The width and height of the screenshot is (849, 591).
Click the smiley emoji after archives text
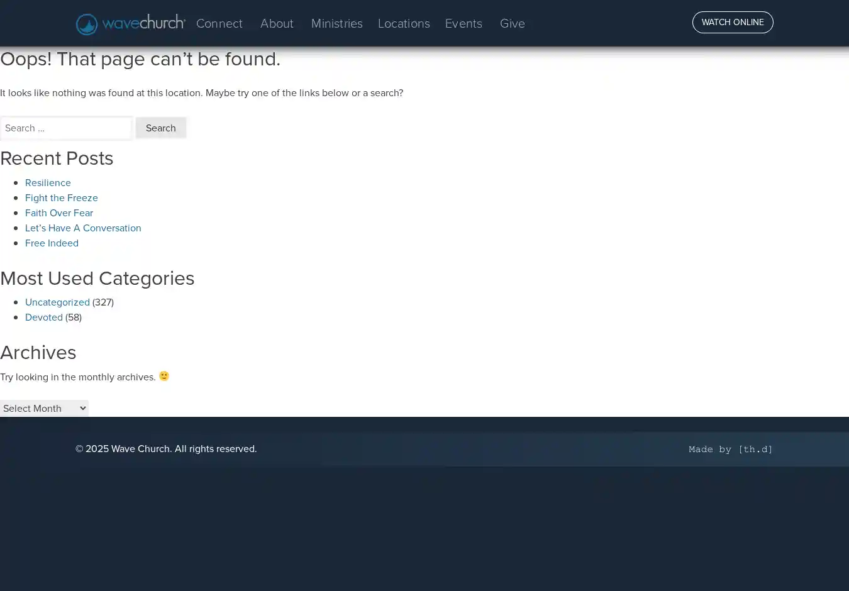coord(164,376)
